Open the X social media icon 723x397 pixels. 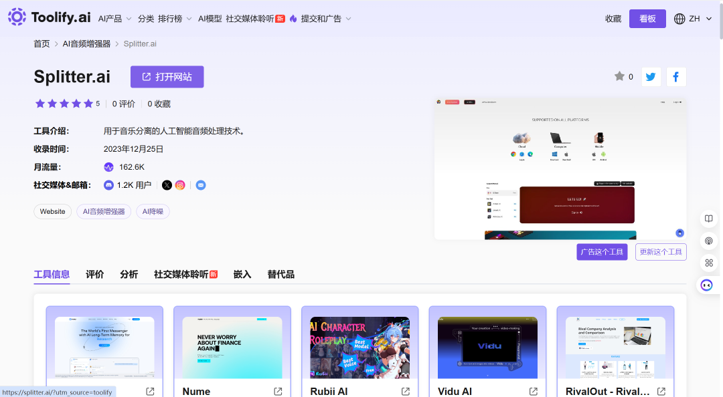tap(167, 185)
